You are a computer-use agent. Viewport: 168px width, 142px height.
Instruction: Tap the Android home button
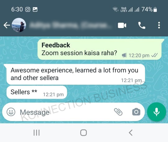coord(83,133)
